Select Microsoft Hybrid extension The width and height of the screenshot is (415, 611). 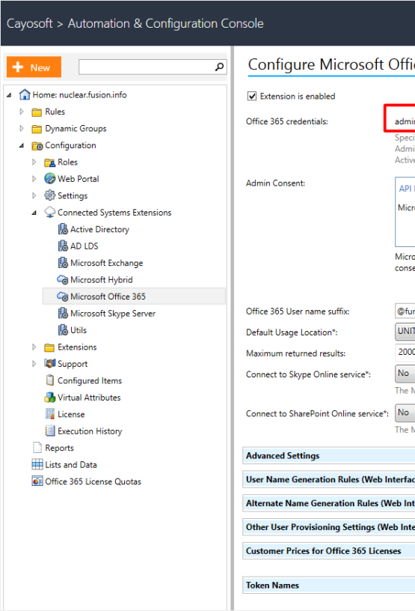(101, 280)
